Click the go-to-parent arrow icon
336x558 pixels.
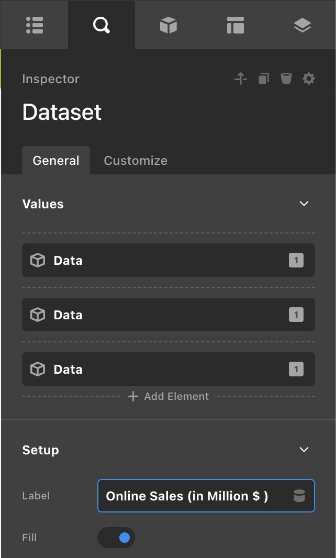pos(240,79)
